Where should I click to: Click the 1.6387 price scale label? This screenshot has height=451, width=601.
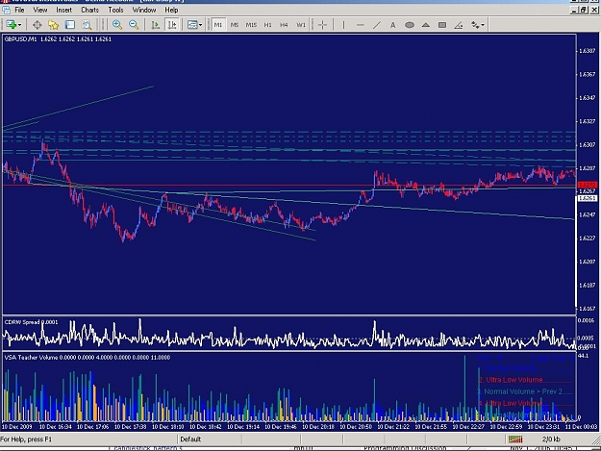point(588,51)
